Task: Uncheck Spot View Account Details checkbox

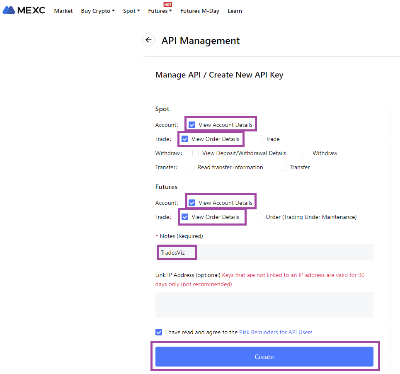Action: (x=192, y=125)
